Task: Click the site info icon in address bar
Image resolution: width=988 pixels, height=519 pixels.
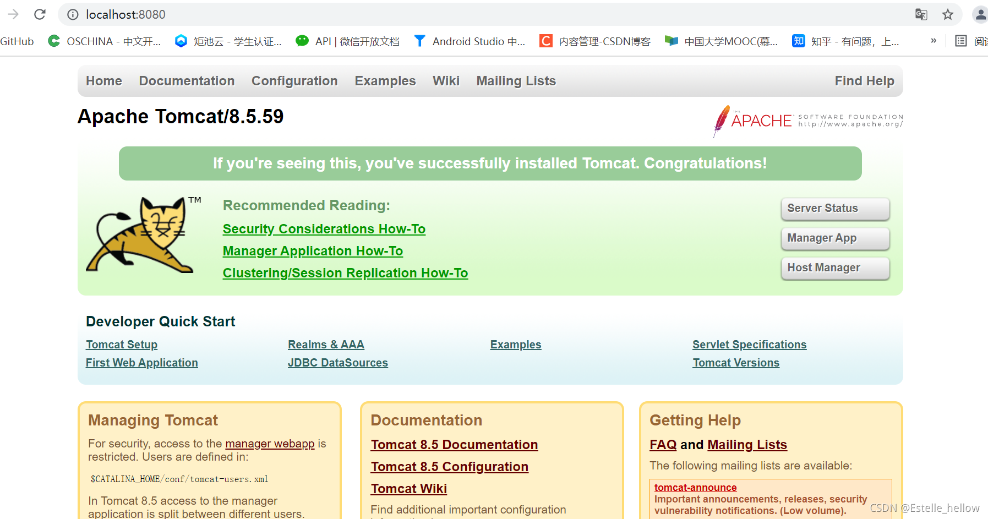Action: click(x=73, y=14)
